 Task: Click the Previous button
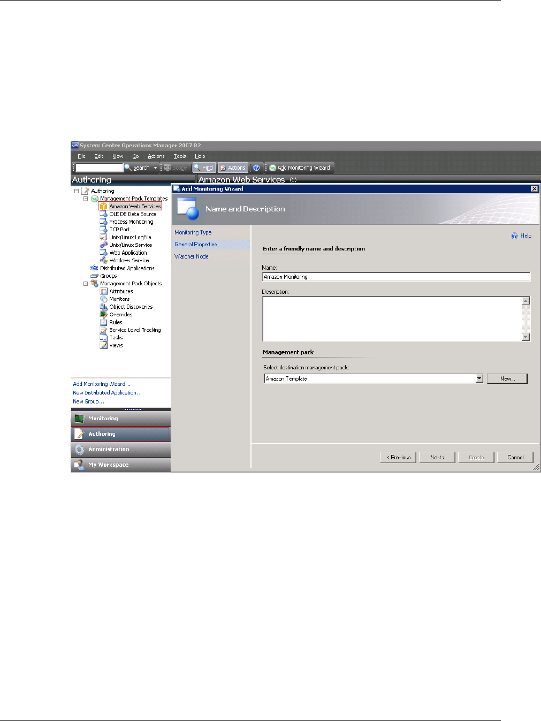pyautogui.click(x=398, y=457)
